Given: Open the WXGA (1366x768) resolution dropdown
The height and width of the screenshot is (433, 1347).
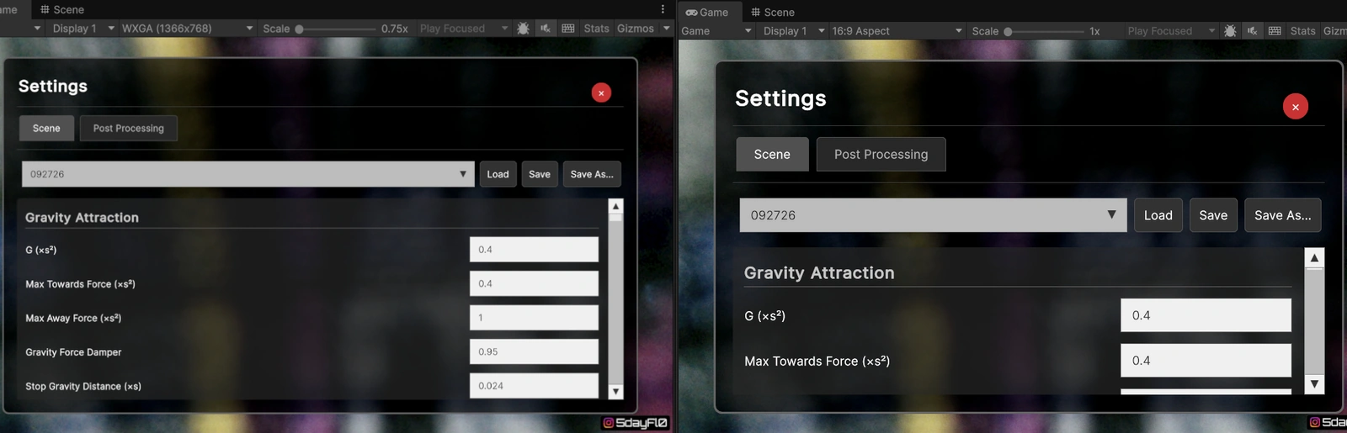Looking at the screenshot, I should [x=187, y=29].
